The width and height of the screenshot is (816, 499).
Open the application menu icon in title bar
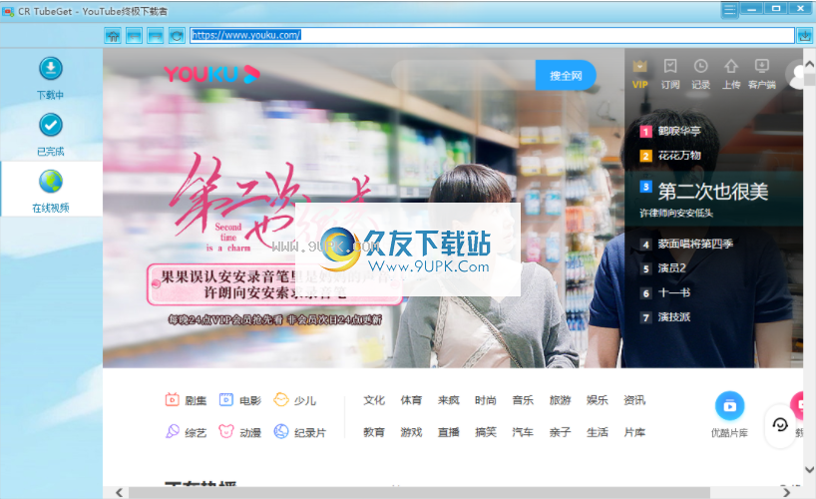click(729, 9)
